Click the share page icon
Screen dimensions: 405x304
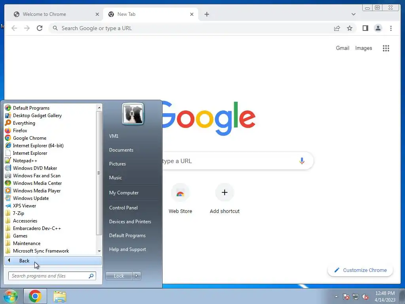(x=337, y=28)
